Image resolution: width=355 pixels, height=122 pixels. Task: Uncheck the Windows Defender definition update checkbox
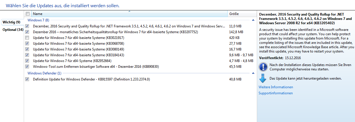click(x=27, y=79)
